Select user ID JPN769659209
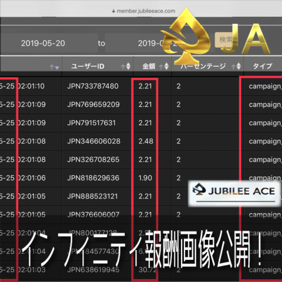 [94, 104]
